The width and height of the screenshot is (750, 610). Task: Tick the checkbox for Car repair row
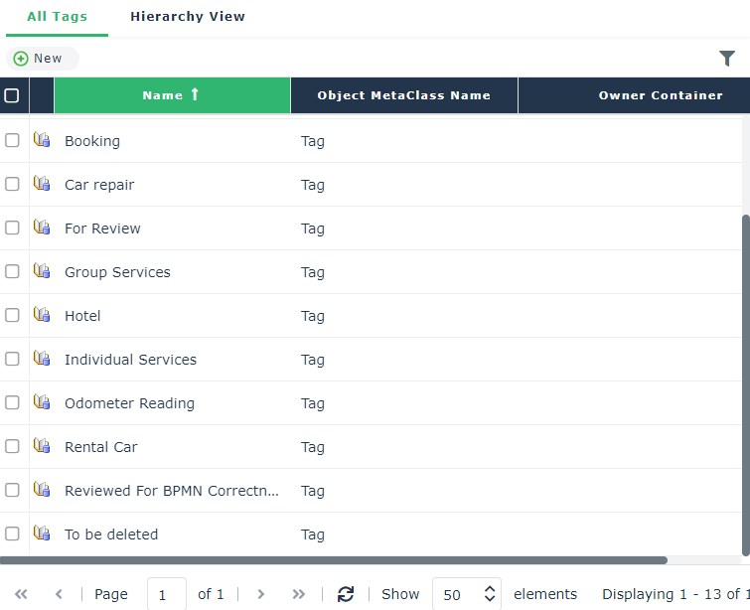[x=13, y=185]
